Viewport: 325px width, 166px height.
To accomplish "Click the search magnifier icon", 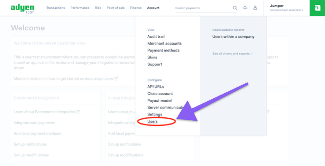I will coord(234,8).
